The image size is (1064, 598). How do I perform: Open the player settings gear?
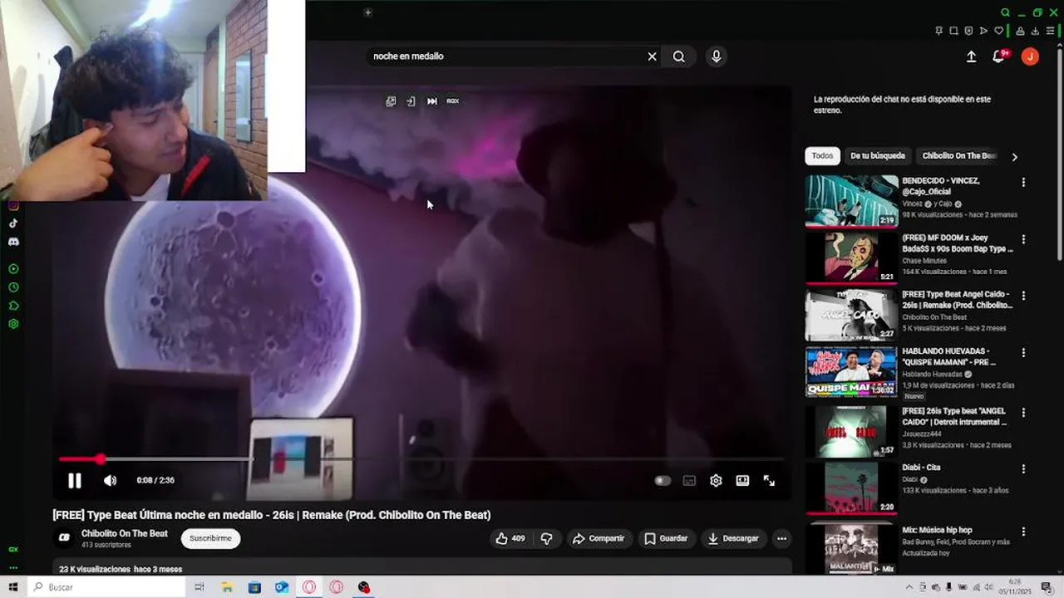[x=716, y=480]
